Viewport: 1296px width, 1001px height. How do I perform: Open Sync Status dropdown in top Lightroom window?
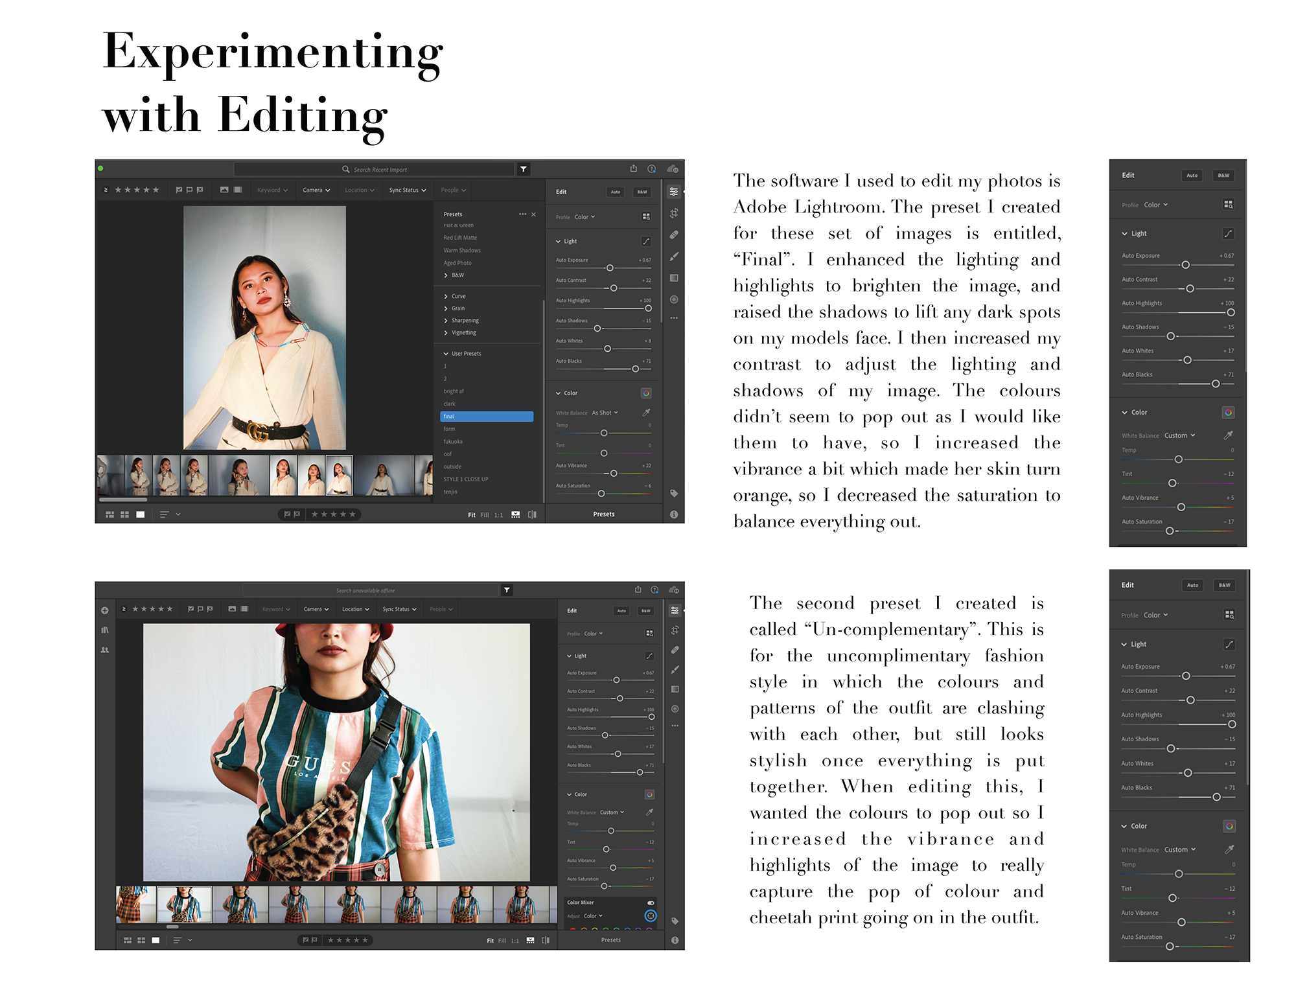408,190
